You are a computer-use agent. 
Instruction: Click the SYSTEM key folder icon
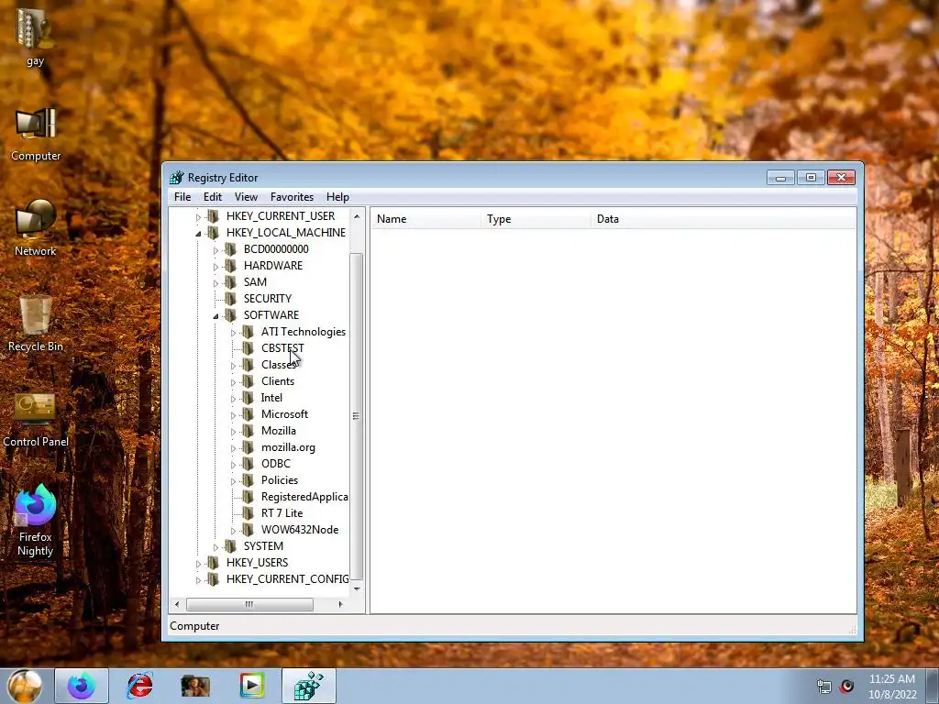click(x=230, y=546)
